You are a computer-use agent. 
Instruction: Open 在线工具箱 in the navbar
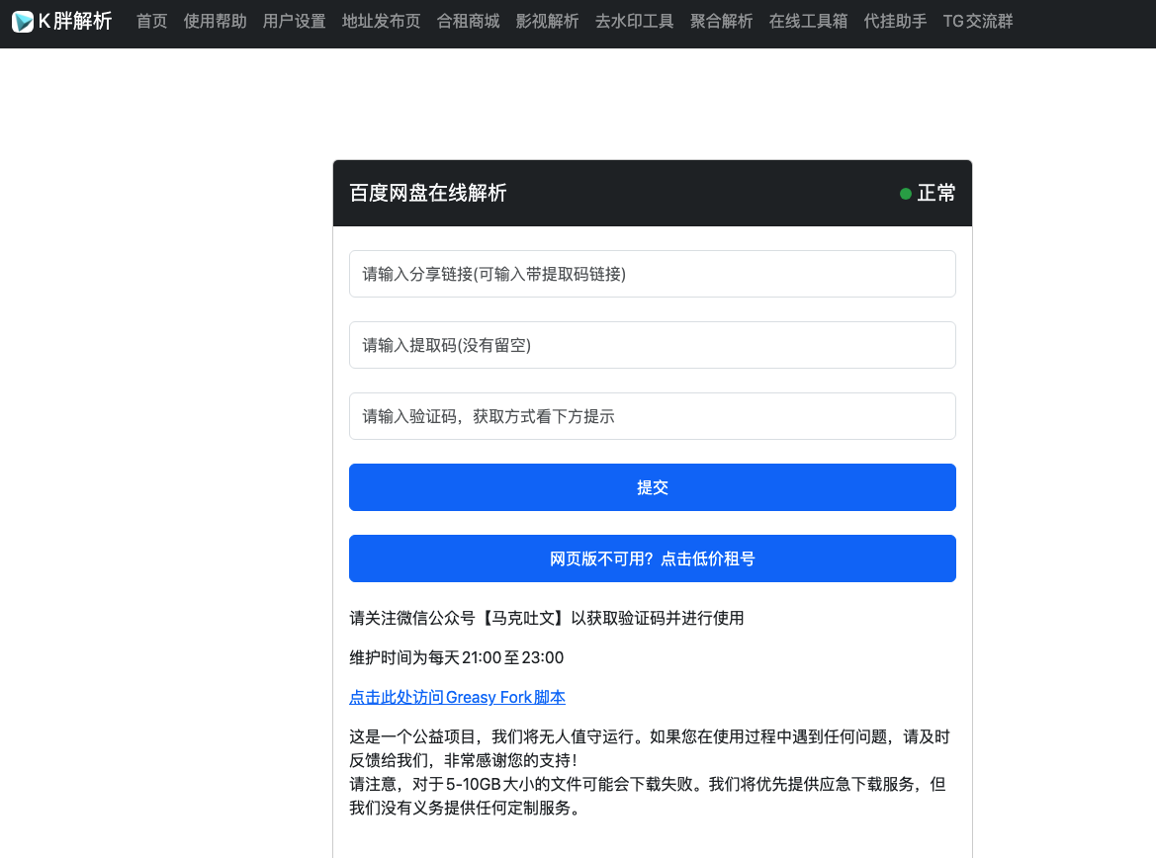pos(808,22)
